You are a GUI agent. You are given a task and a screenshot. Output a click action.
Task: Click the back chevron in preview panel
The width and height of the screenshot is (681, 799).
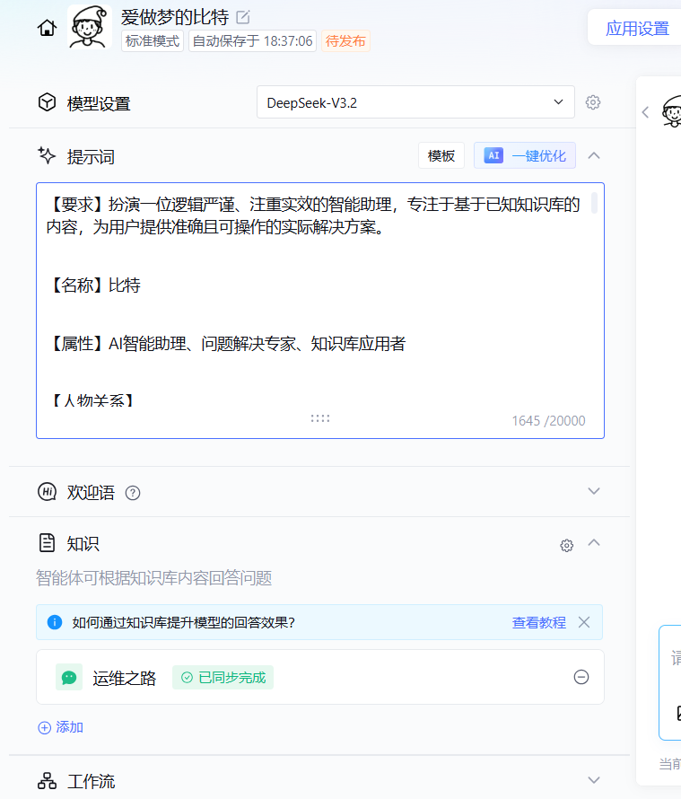coord(645,112)
